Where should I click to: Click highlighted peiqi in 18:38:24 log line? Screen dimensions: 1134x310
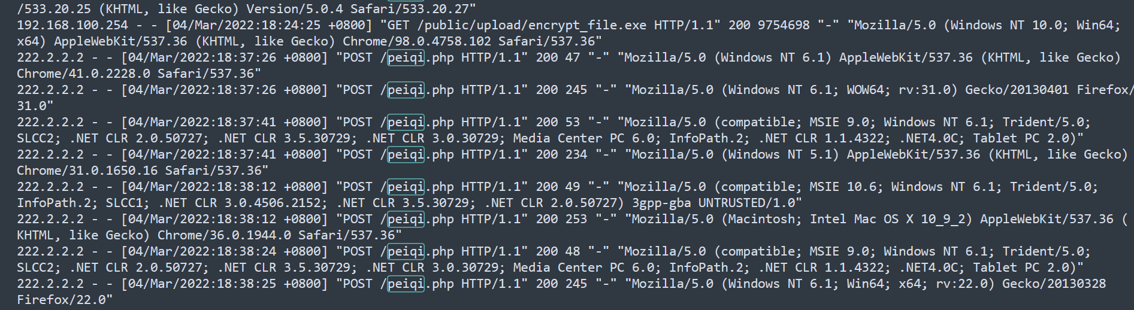[406, 251]
